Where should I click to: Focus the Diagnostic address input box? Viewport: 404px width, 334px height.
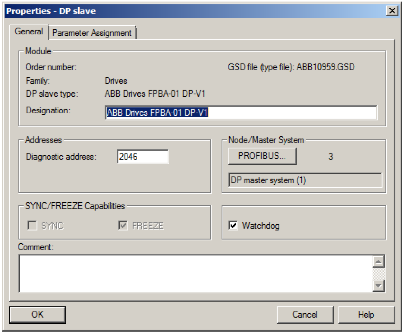point(143,157)
